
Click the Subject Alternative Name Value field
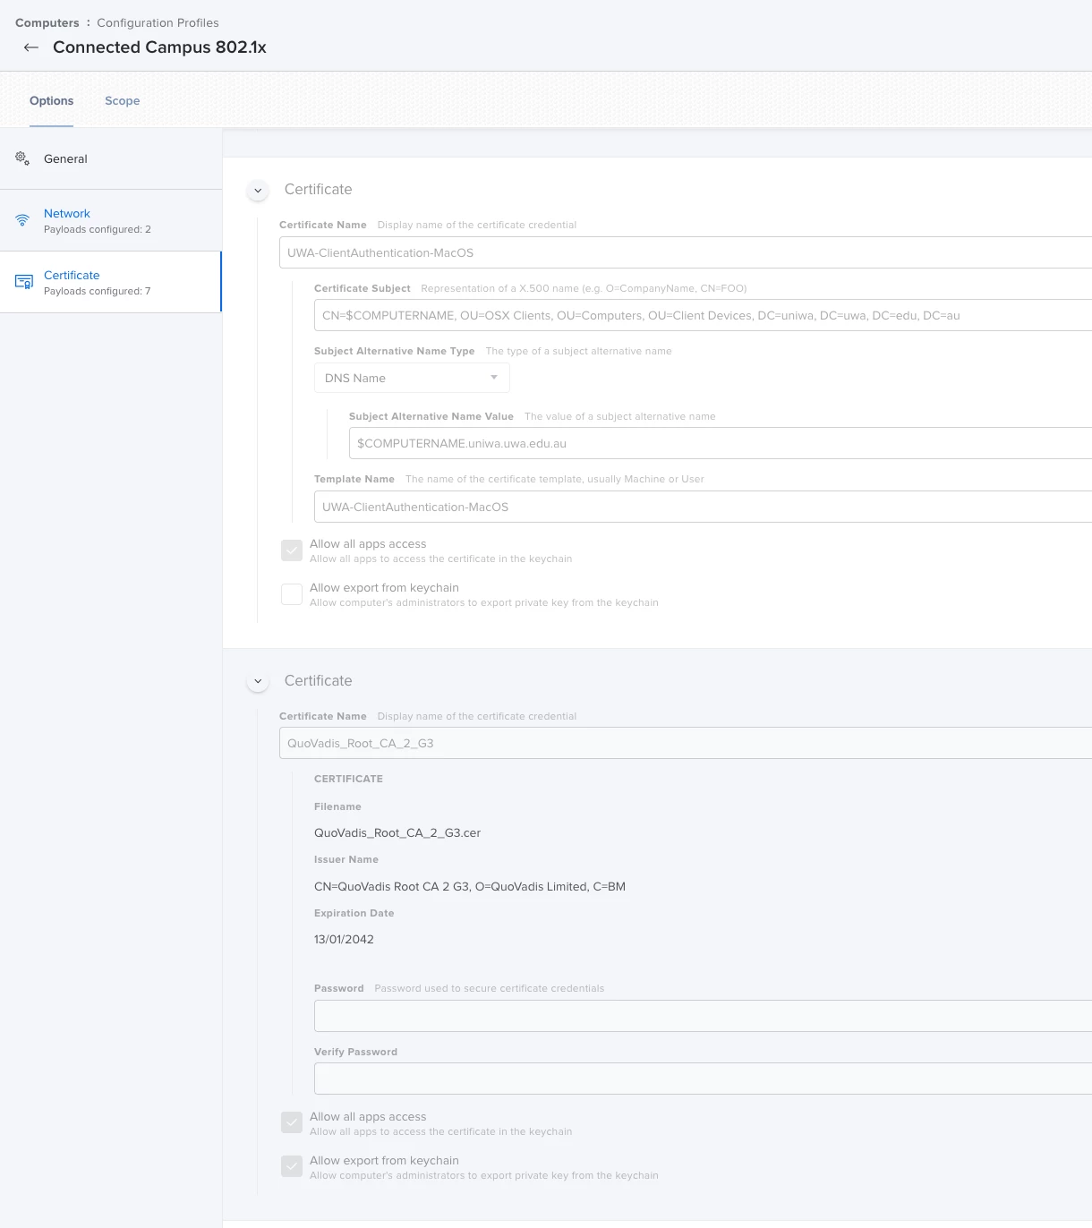(x=721, y=443)
